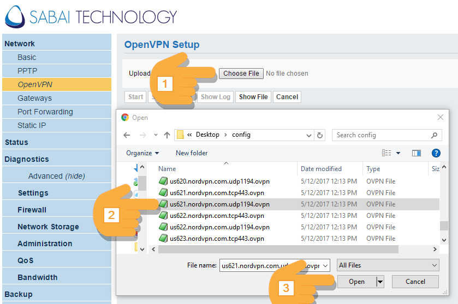Expand the Status section

(57, 142)
